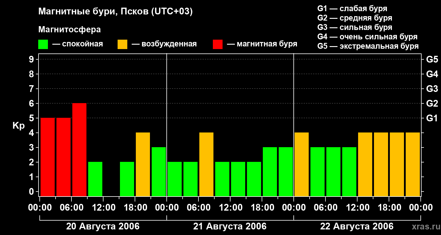The width and height of the screenshot is (441, 235).
Task: Click 'G2 — средняя буря' description
Action: coord(355,18)
